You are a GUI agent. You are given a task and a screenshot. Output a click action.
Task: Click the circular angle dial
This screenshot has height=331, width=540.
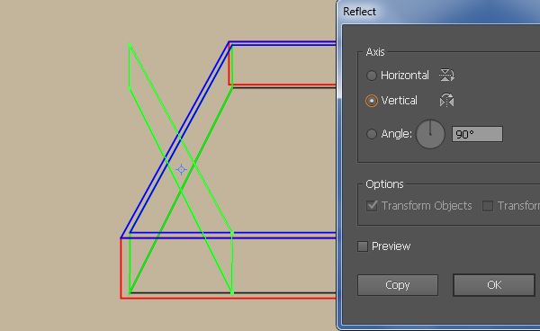(x=430, y=134)
